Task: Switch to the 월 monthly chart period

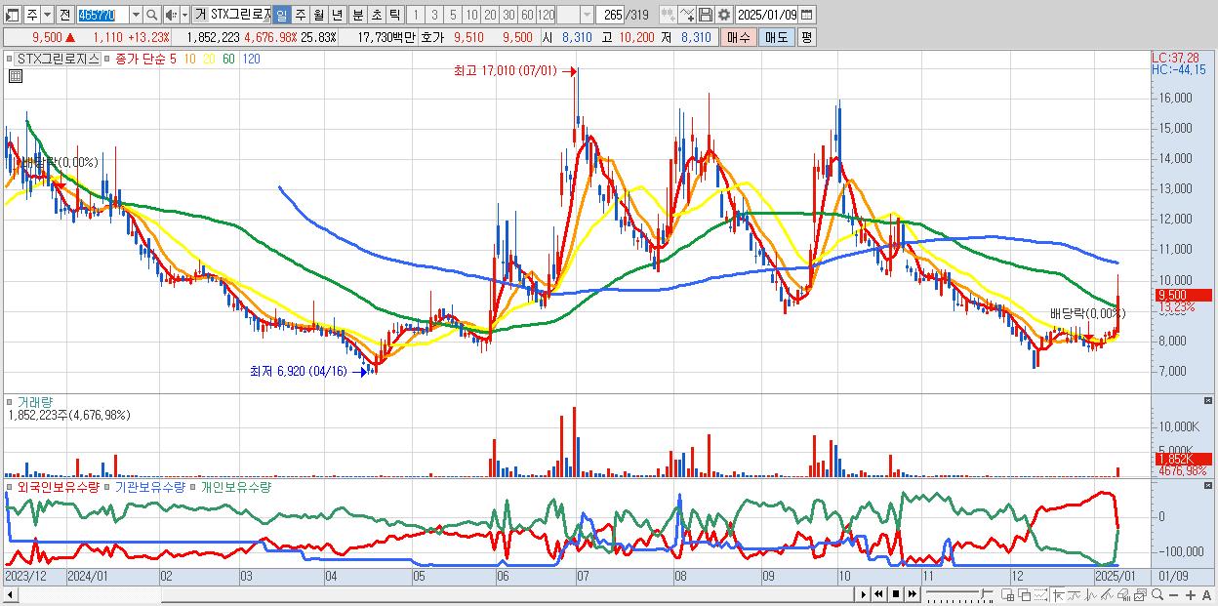Action: click(318, 15)
